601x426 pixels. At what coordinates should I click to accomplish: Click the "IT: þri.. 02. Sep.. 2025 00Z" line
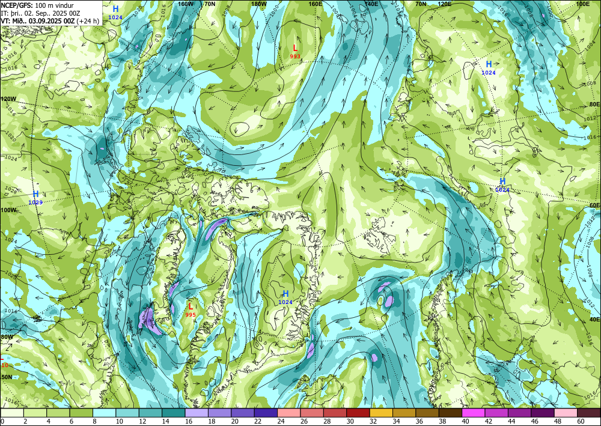pyautogui.click(x=40, y=13)
